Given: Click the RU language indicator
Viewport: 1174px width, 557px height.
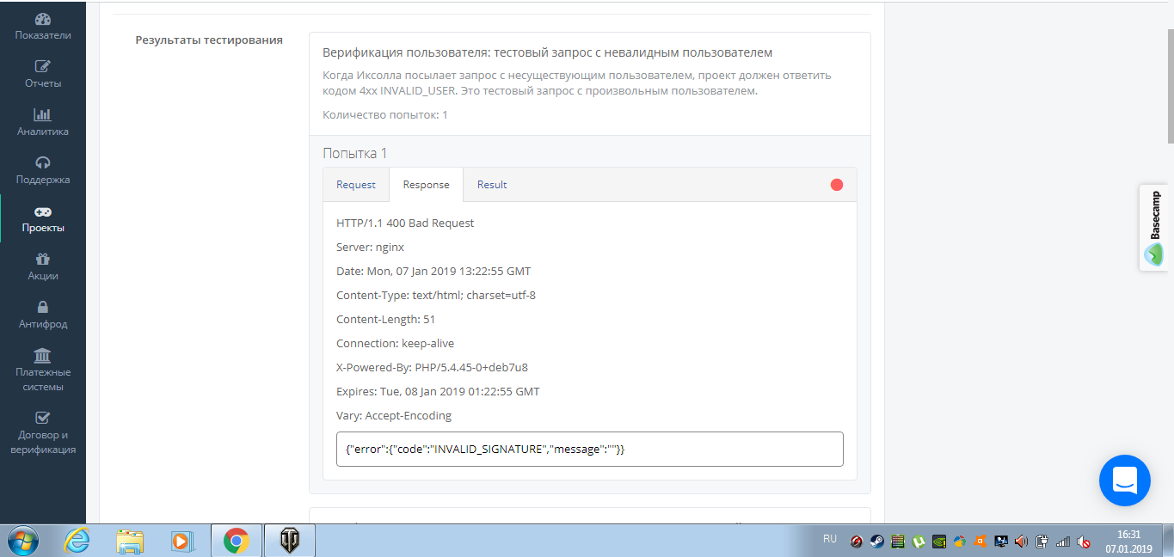Looking at the screenshot, I should pyautogui.click(x=829, y=539).
